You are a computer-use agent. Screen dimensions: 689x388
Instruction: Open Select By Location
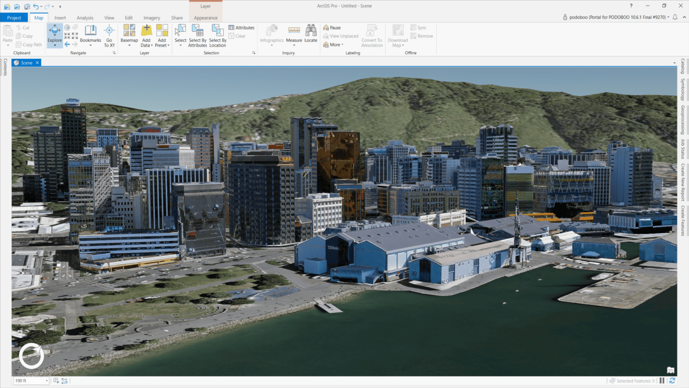pos(217,35)
